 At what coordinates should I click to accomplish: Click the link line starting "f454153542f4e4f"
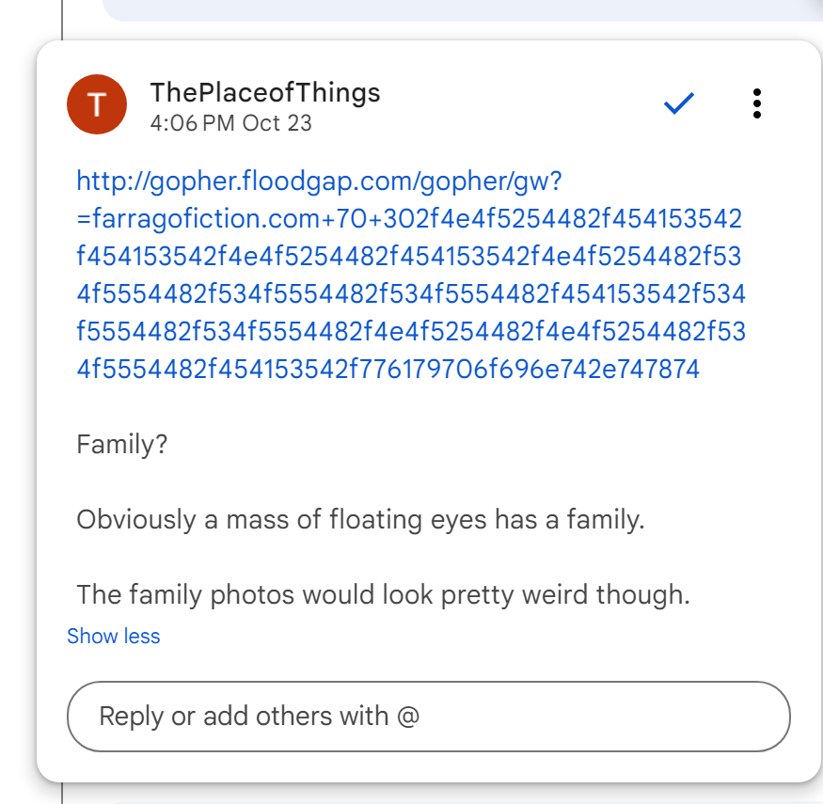click(409, 257)
